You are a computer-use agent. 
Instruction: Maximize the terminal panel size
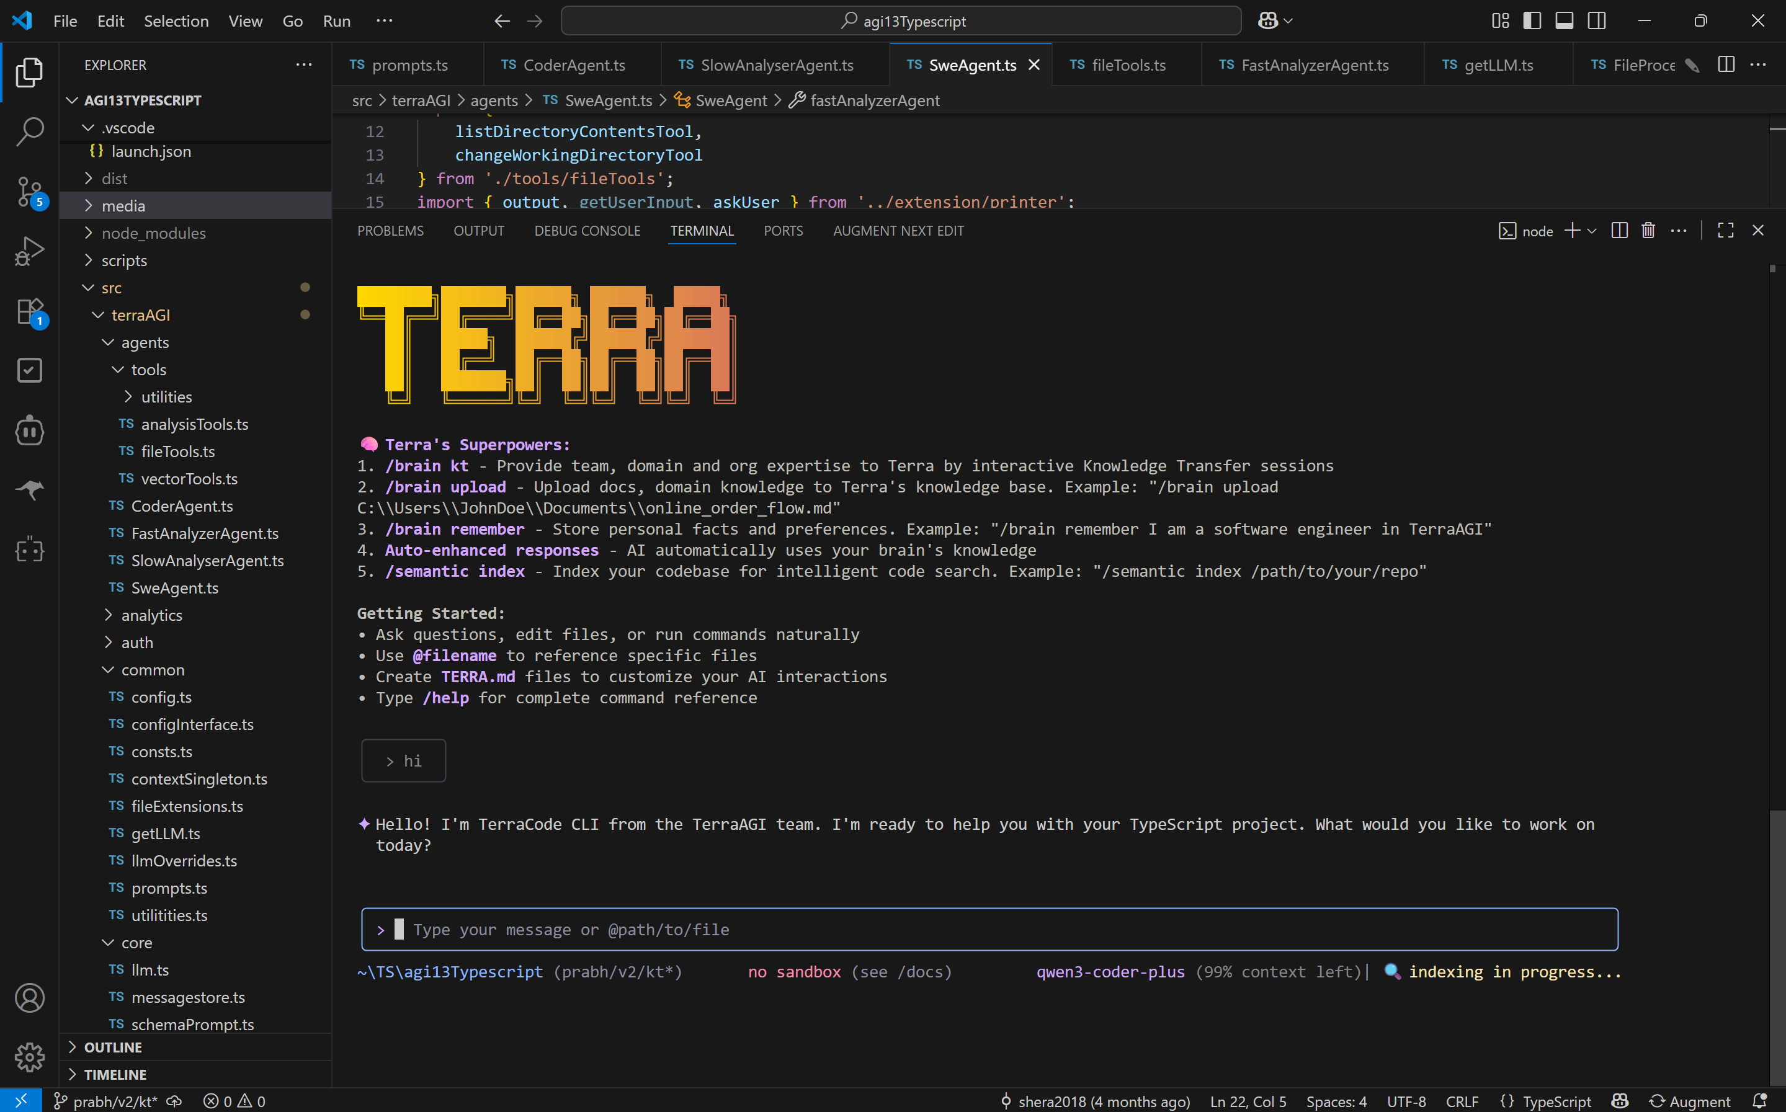1725,231
